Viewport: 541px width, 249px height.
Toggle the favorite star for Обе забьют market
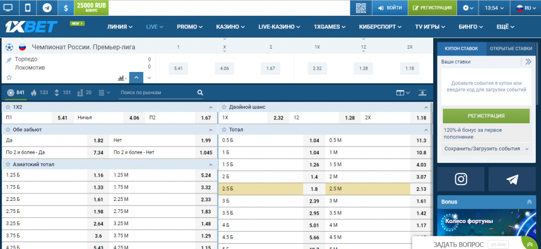point(8,129)
